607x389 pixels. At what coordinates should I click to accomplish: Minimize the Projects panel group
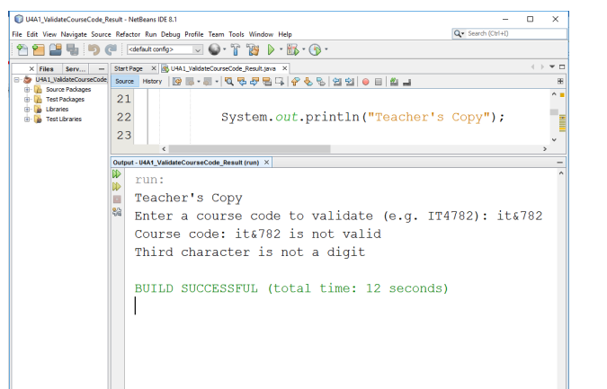pyautogui.click(x=102, y=69)
